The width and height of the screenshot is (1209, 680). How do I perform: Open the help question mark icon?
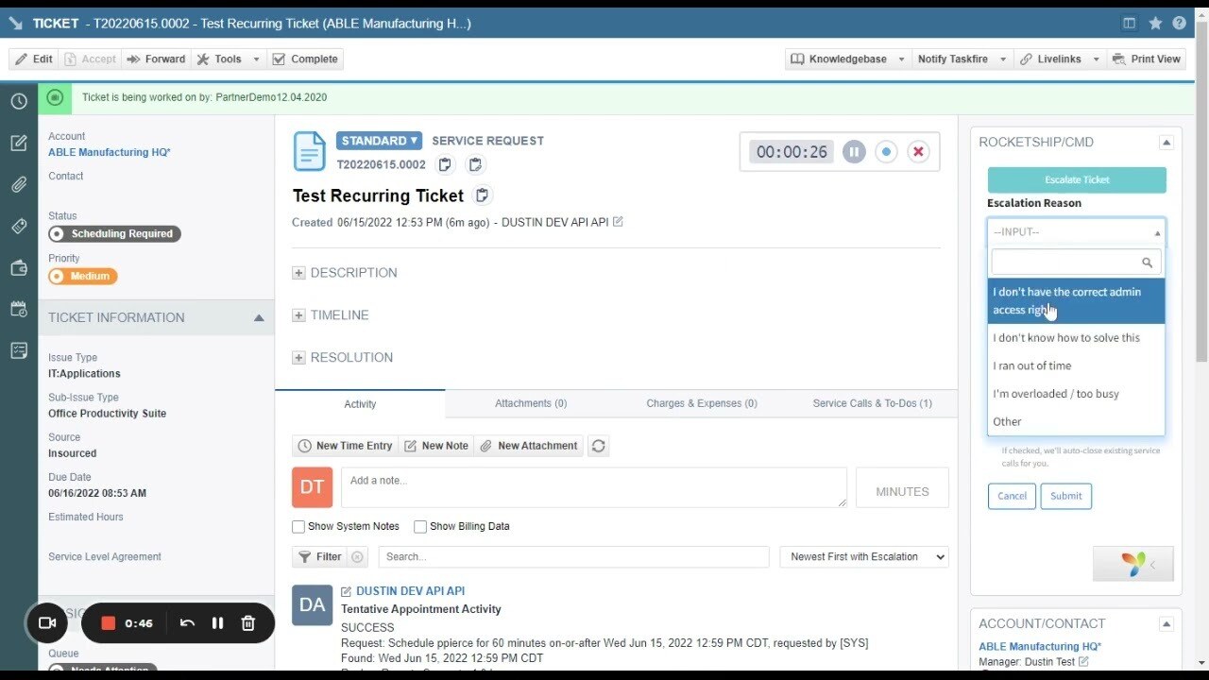tap(1180, 23)
